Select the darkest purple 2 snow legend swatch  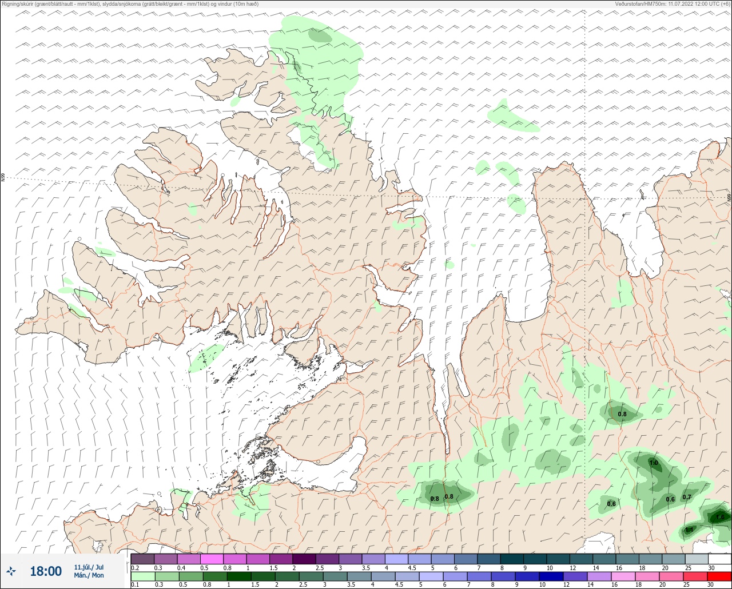pos(304,559)
